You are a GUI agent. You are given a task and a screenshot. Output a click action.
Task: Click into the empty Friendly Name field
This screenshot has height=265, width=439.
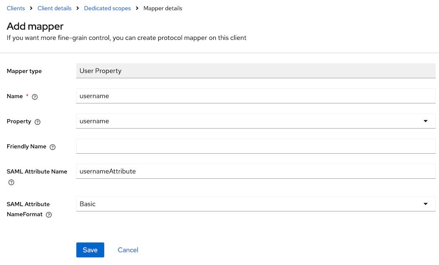256,146
